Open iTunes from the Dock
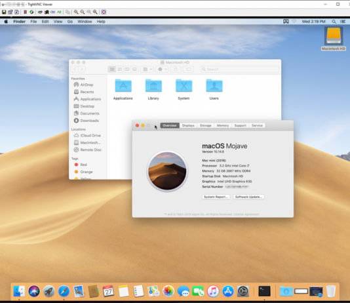Image resolution: width=350 pixels, height=303 pixels. pos(213,291)
